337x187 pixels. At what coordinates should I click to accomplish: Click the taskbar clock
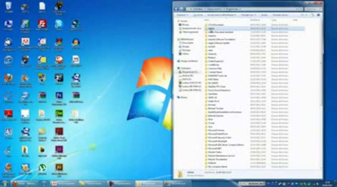pos(327,184)
